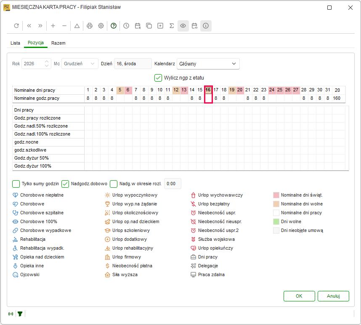The width and height of the screenshot is (361, 325).
Task: Click the Dzień field showing 16, środa
Action: click(133, 64)
